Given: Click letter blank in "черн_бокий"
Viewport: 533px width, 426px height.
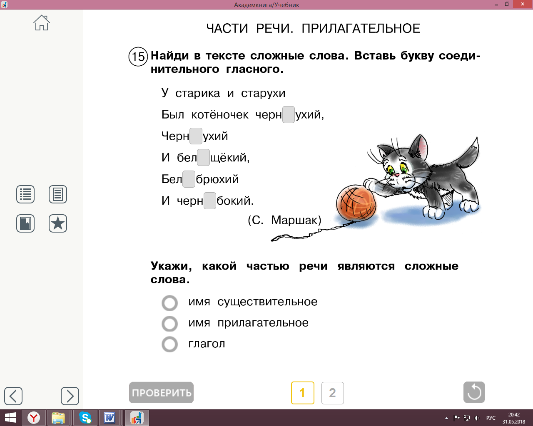Looking at the screenshot, I should pyautogui.click(x=210, y=201).
